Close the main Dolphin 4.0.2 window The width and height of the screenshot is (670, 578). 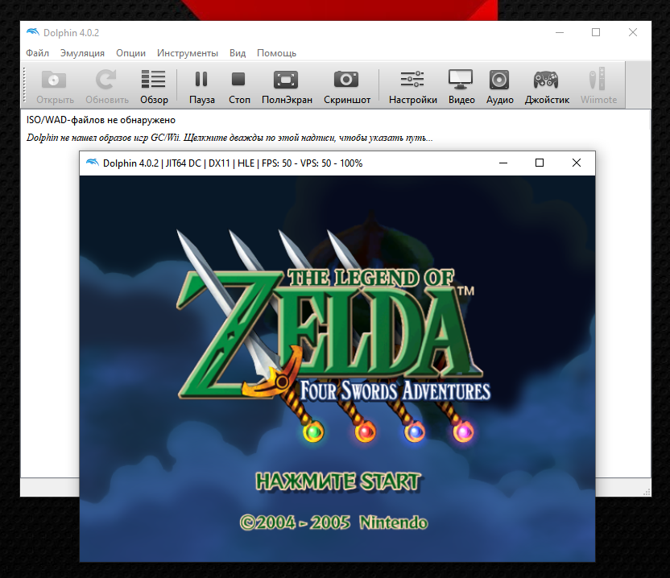(633, 32)
